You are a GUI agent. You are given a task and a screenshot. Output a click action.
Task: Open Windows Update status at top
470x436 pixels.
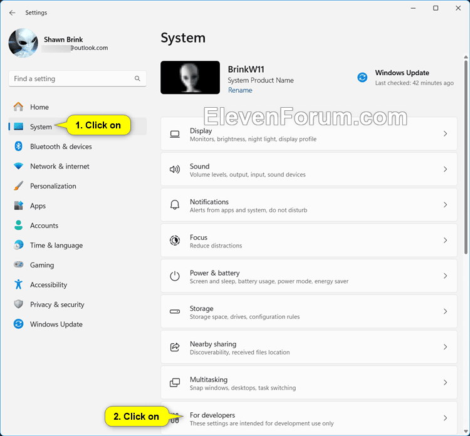pos(405,78)
